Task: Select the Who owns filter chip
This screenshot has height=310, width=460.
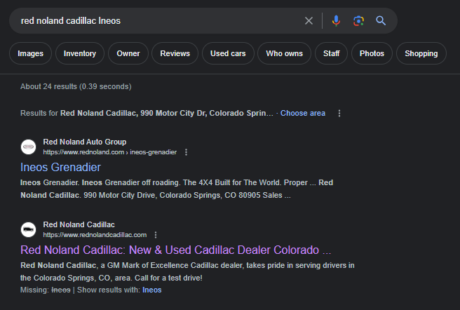Action: 284,53
